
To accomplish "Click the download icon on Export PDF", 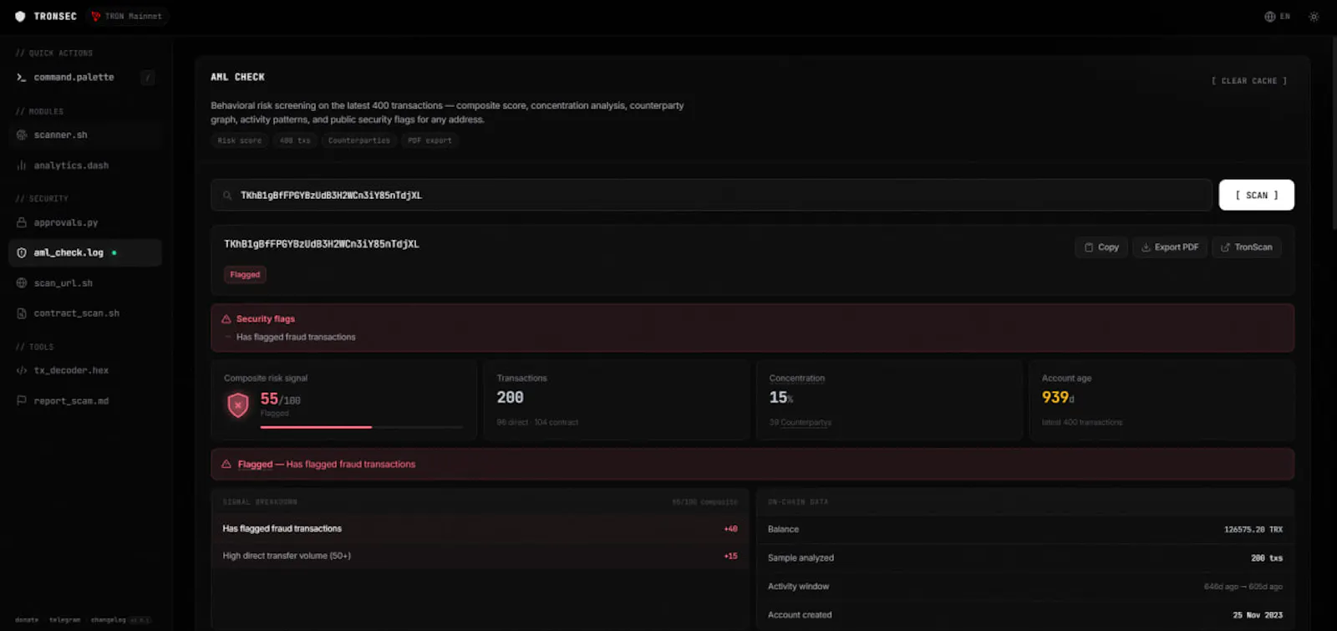I will pos(1146,247).
